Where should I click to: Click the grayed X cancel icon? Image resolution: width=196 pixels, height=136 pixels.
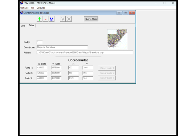click(x=69, y=19)
